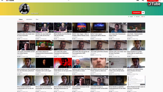This screenshot has width=163, height=92.
Task: Open thumbnail for JensisWelt Inter Shitty Express
Action: pos(26,45)
